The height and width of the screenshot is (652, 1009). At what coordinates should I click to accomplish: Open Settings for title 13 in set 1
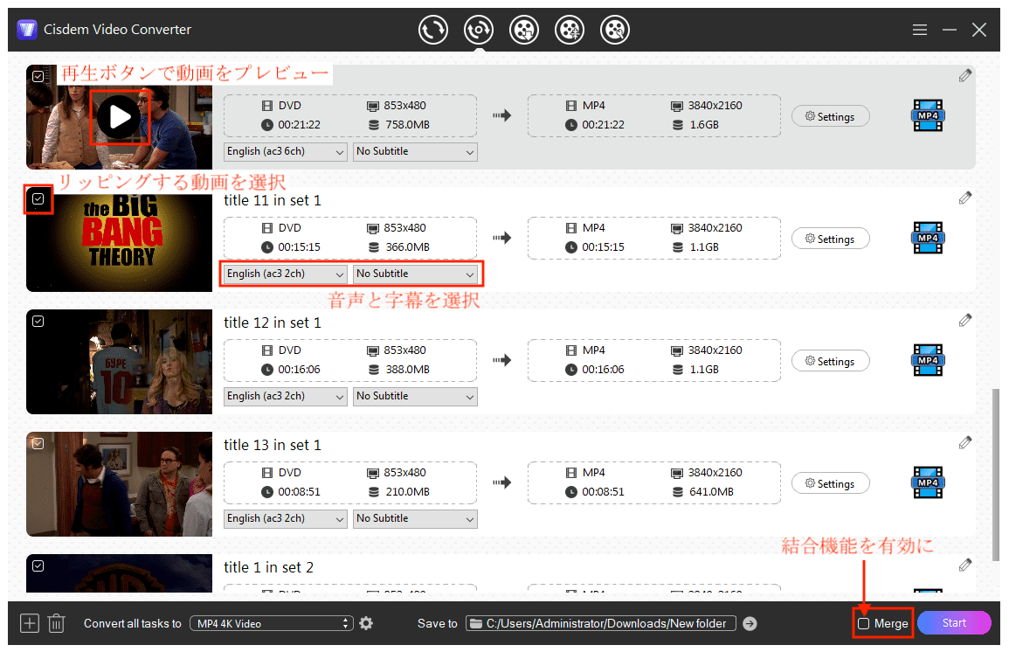click(830, 483)
